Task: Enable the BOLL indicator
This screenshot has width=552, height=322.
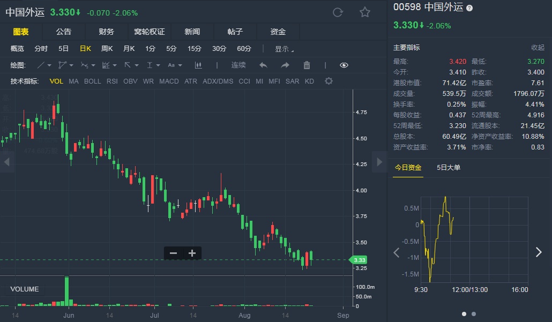Action: tap(92, 81)
